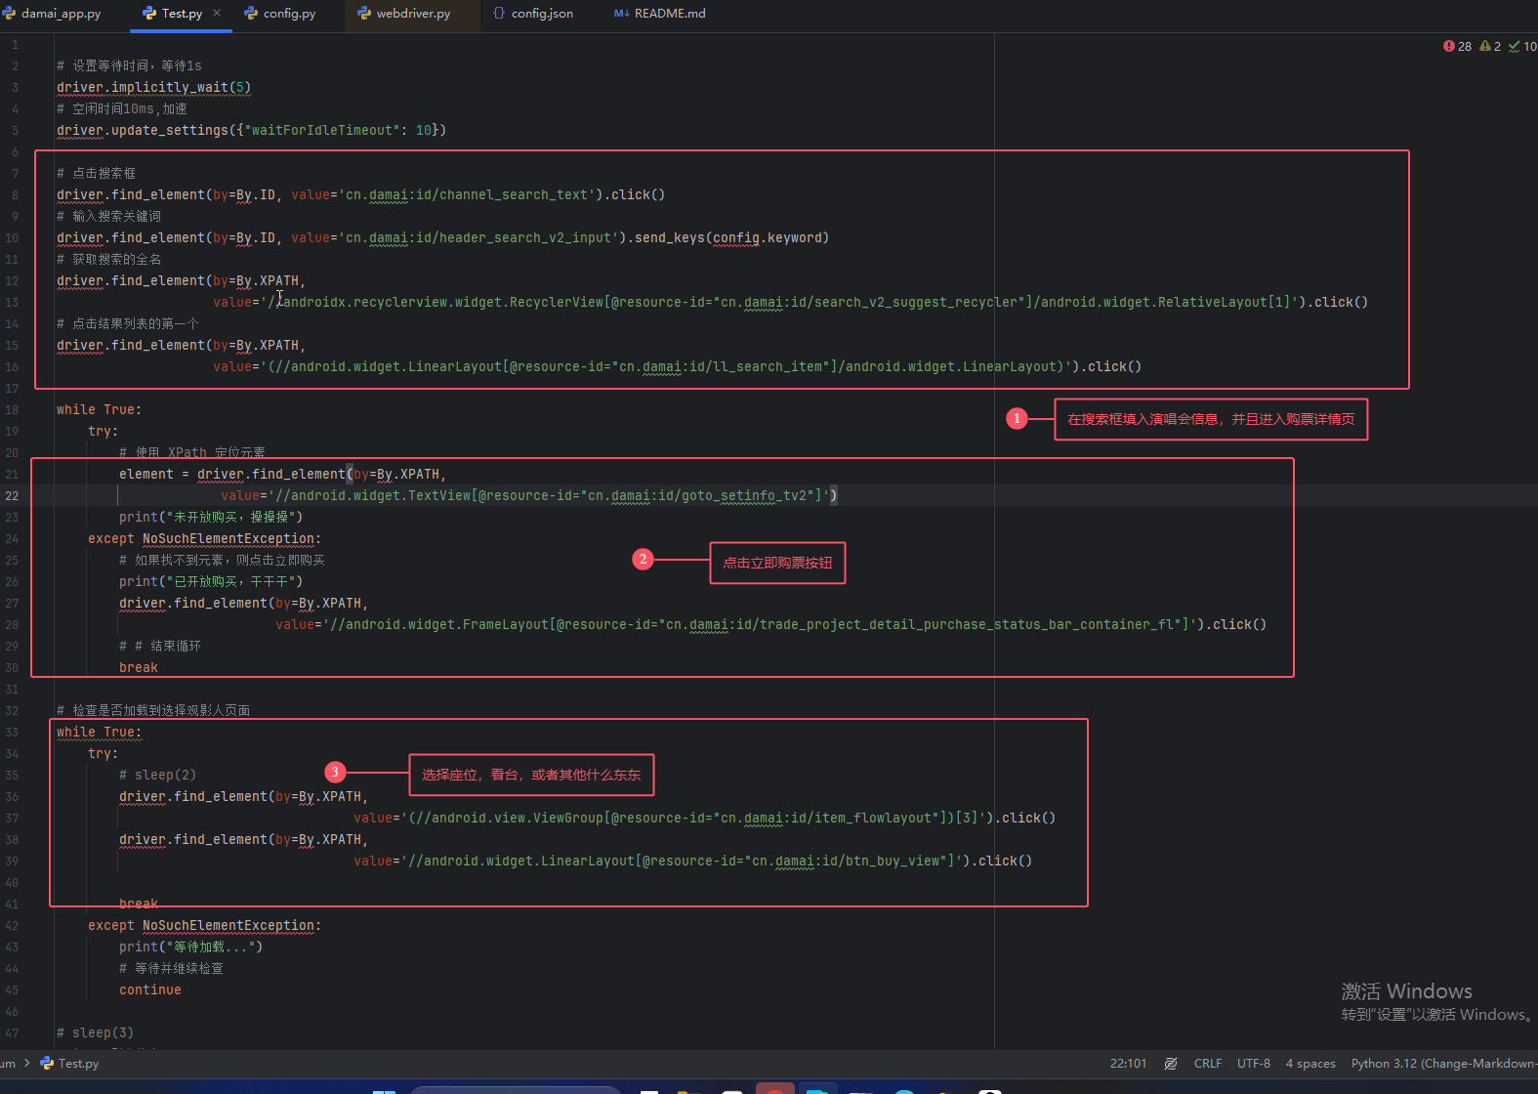Image resolution: width=1538 pixels, height=1094 pixels.
Task: Open the UTF-8 file encoding selector
Action: tap(1254, 1064)
